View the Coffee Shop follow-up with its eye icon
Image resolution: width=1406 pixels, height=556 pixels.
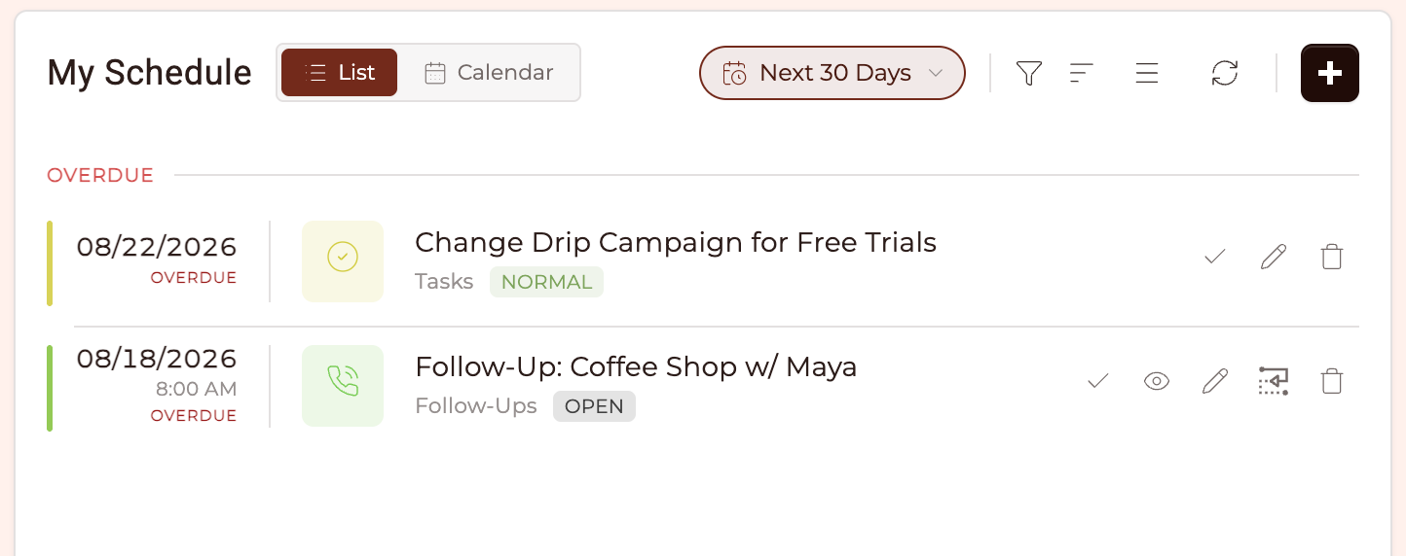tap(1156, 381)
